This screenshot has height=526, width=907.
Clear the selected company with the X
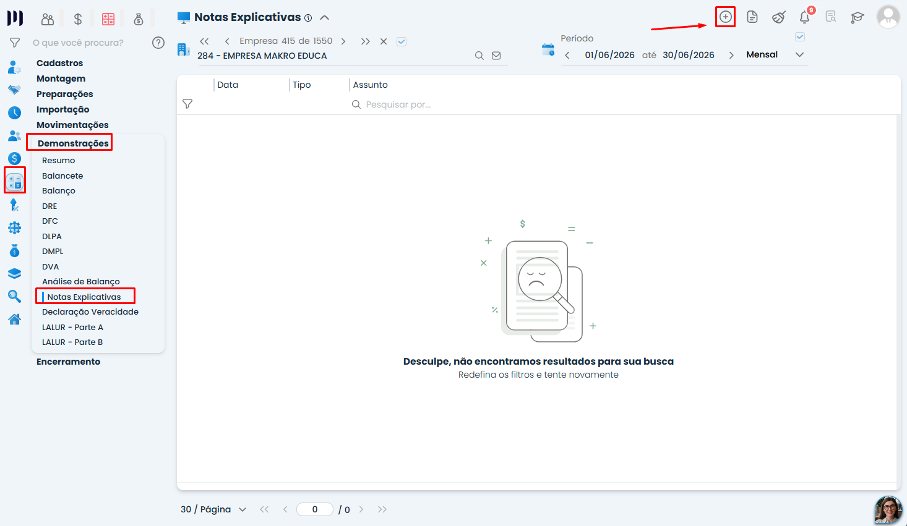[x=384, y=41]
